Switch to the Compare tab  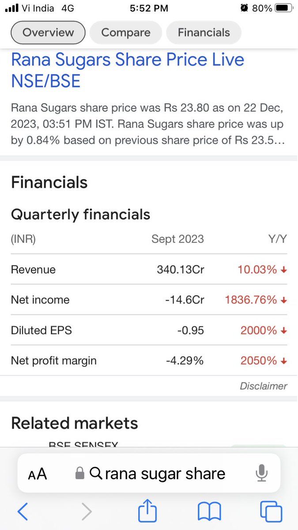(x=126, y=33)
